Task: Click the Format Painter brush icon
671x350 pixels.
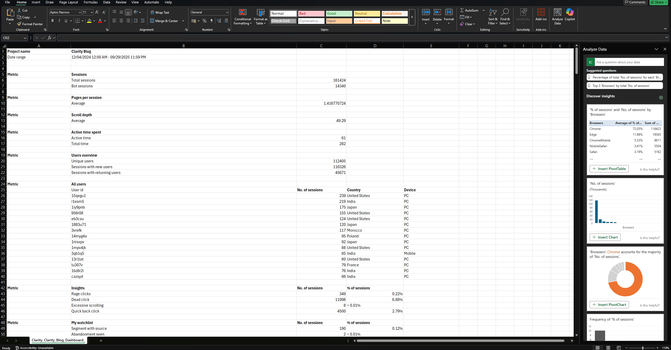Action: coord(19,24)
